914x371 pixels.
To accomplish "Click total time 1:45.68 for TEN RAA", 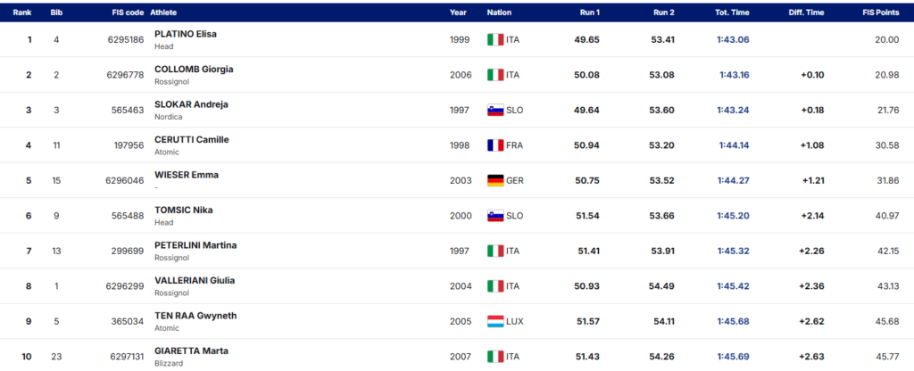I will 734,321.
